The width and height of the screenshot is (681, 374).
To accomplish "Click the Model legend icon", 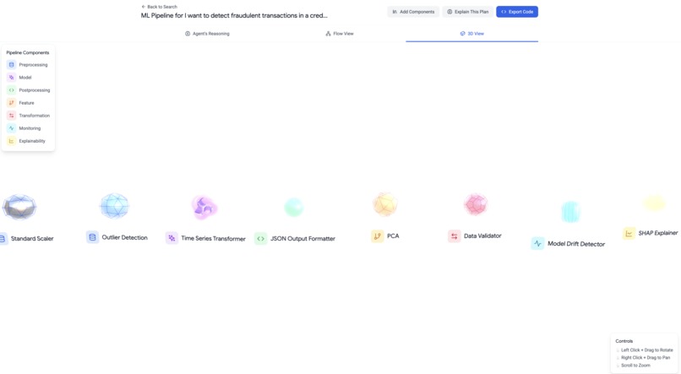I will pos(11,77).
